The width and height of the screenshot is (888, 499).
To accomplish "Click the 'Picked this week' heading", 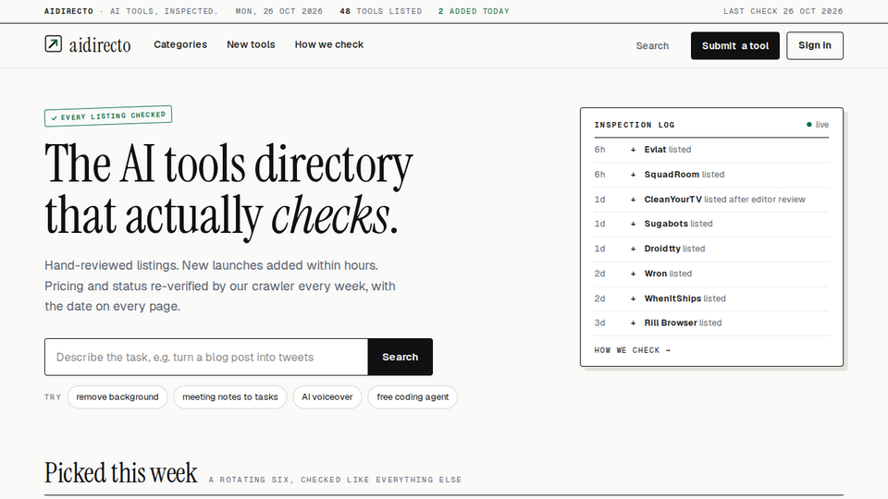I will click(120, 472).
